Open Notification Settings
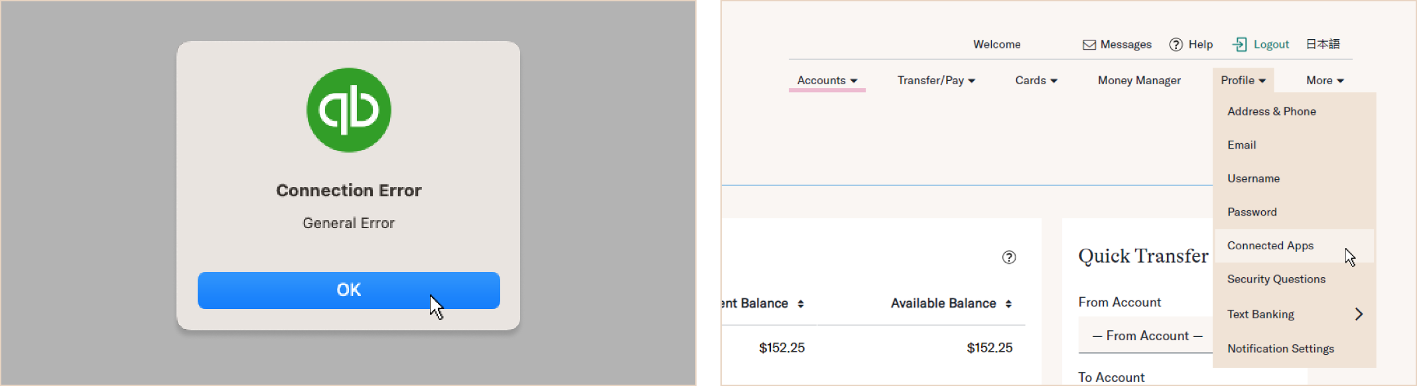The image size is (1417, 386). [1280, 349]
